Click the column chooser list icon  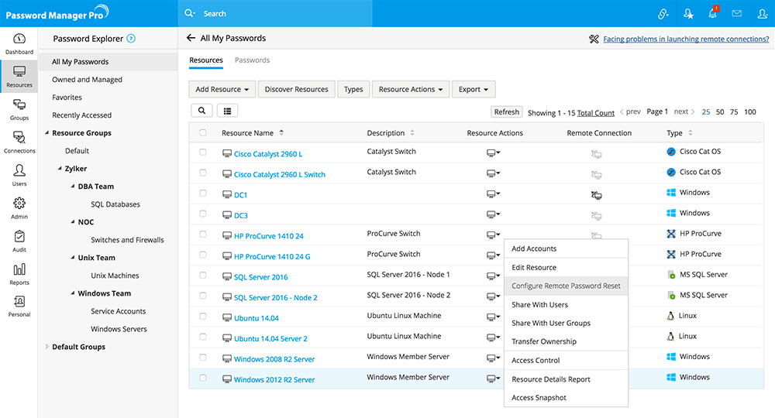coord(228,111)
